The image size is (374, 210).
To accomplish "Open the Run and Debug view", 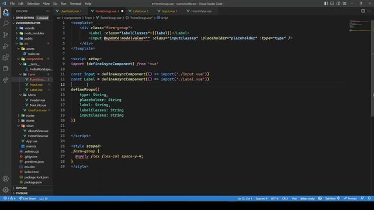I will click(5, 46).
